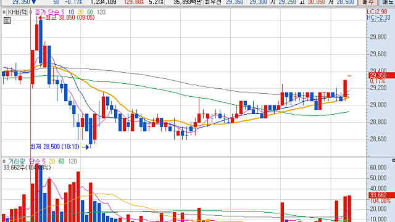Select the volume 단순 5 legend entry
The width and height of the screenshot is (395, 222).
pos(37,161)
